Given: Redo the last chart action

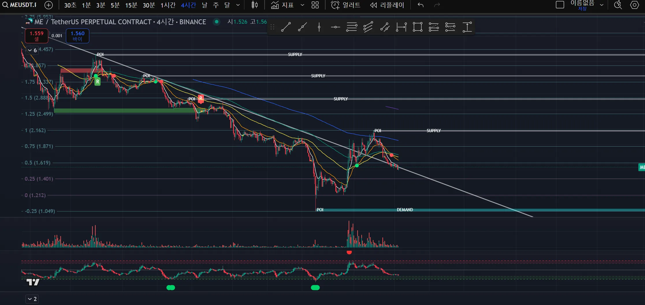Looking at the screenshot, I should (437, 5).
